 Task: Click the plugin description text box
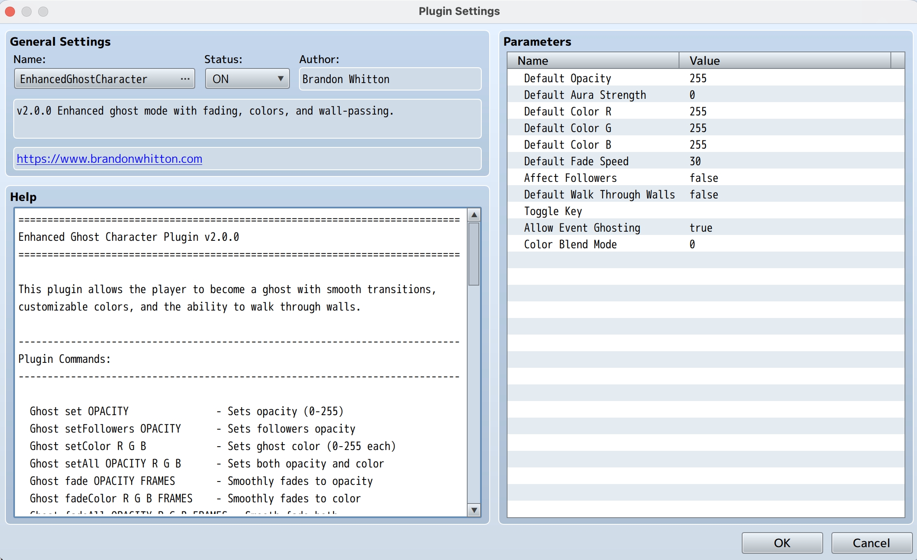click(247, 119)
